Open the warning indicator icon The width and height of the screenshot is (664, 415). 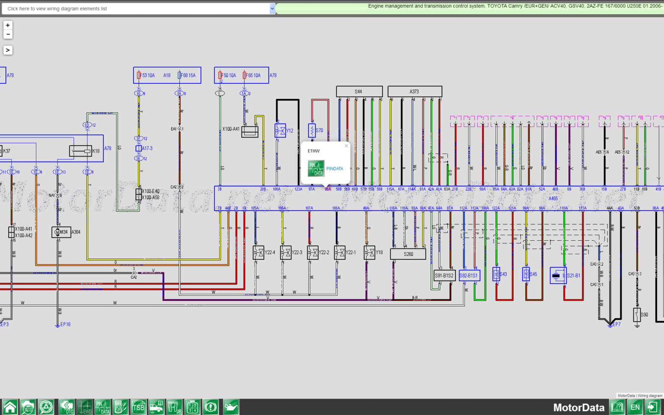click(x=211, y=407)
